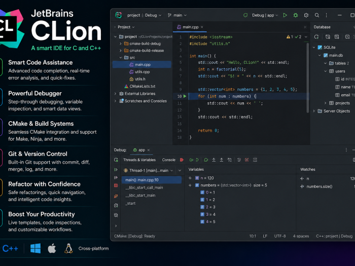
Task: Expand Server Objects in Database panel
Action: pos(314,111)
